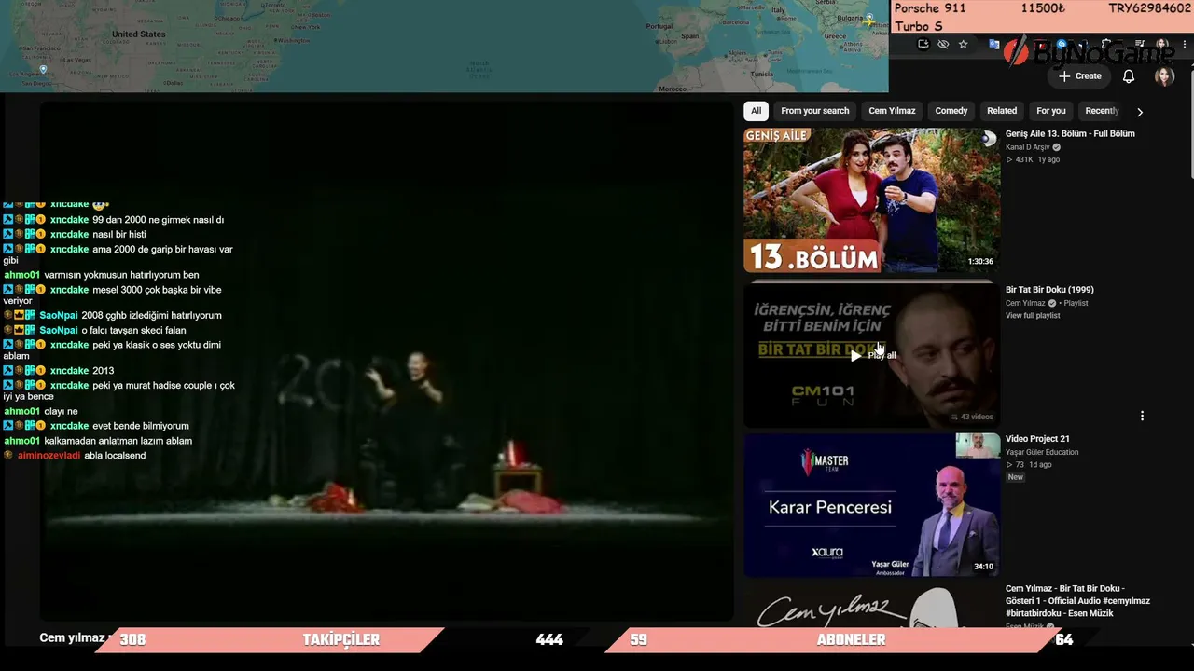Open the Geniş Aile 13. Bölüm - Full Bölüm title
The image size is (1194, 671).
tap(1070, 134)
